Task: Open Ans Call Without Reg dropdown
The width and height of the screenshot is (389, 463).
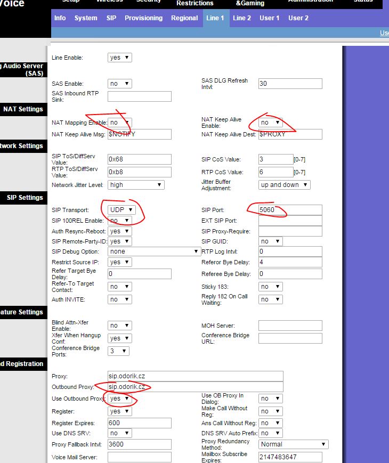Action: [271, 423]
